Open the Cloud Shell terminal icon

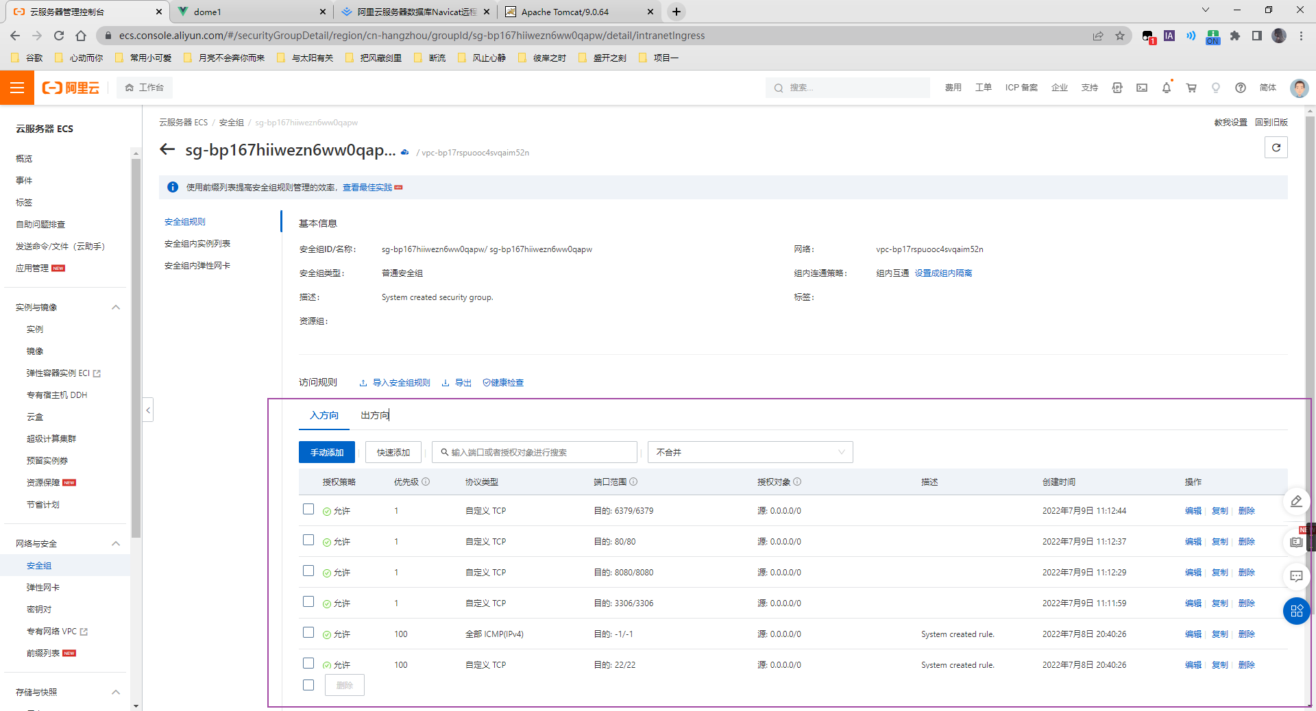1142,88
